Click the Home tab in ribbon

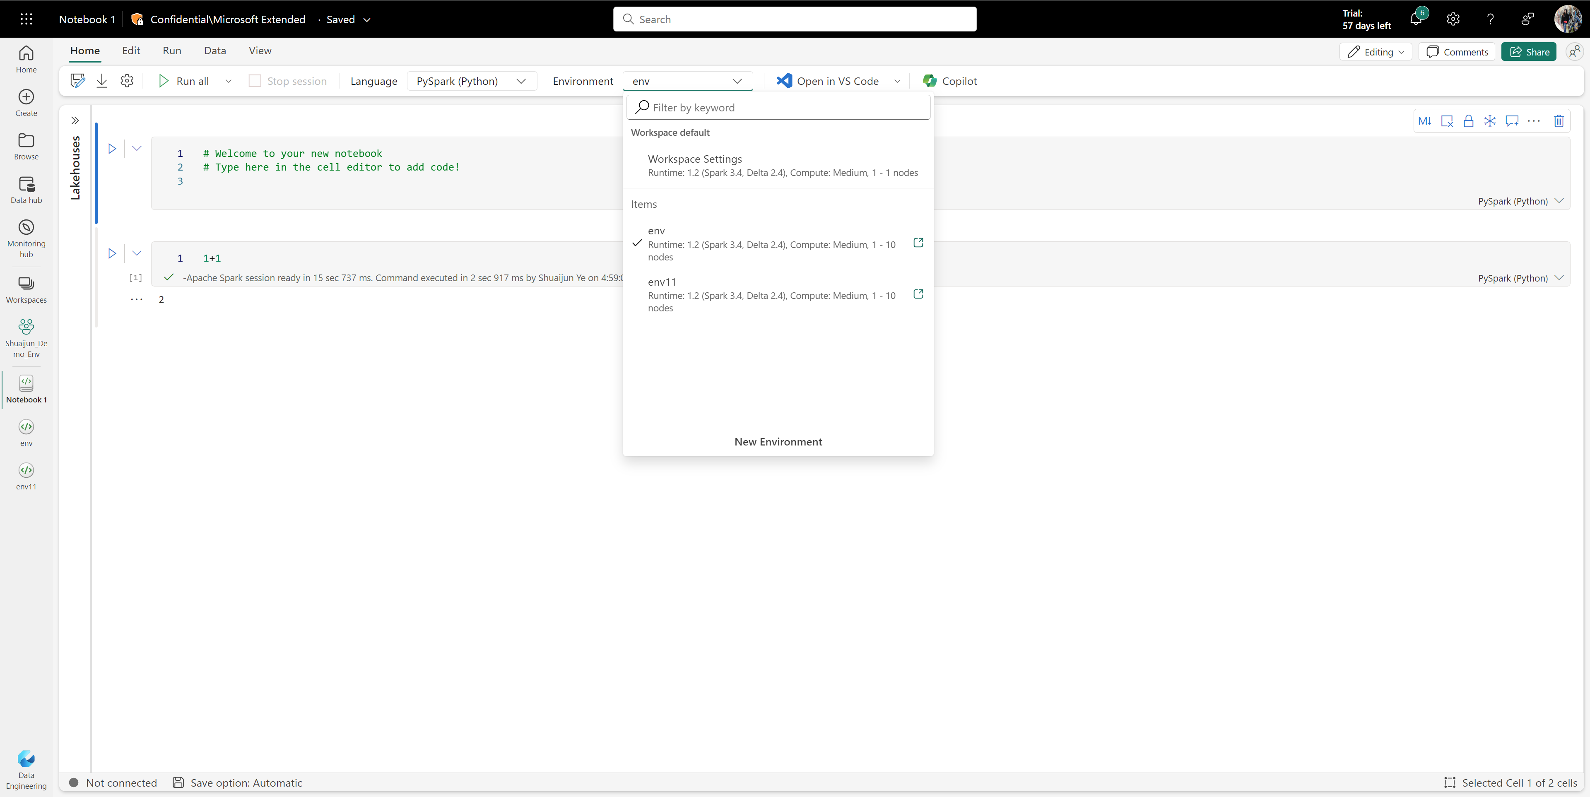[84, 50]
